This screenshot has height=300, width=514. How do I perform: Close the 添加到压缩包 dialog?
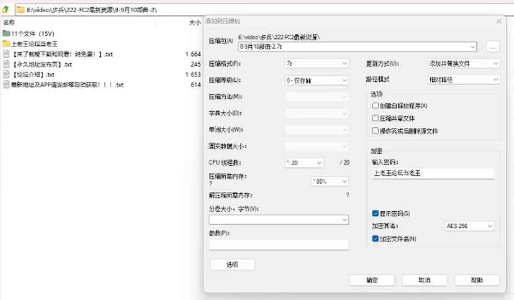coord(499,21)
